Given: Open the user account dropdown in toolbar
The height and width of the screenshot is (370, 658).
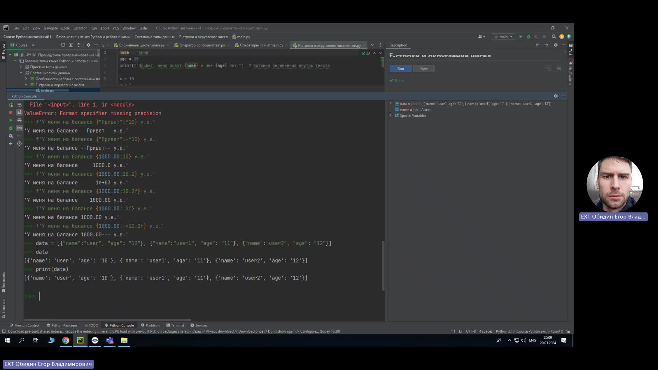Looking at the screenshot, I should coord(482,37).
